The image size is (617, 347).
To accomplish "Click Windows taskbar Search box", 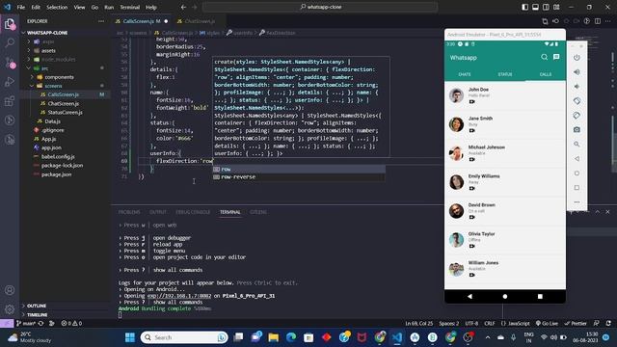I will [x=184, y=337].
